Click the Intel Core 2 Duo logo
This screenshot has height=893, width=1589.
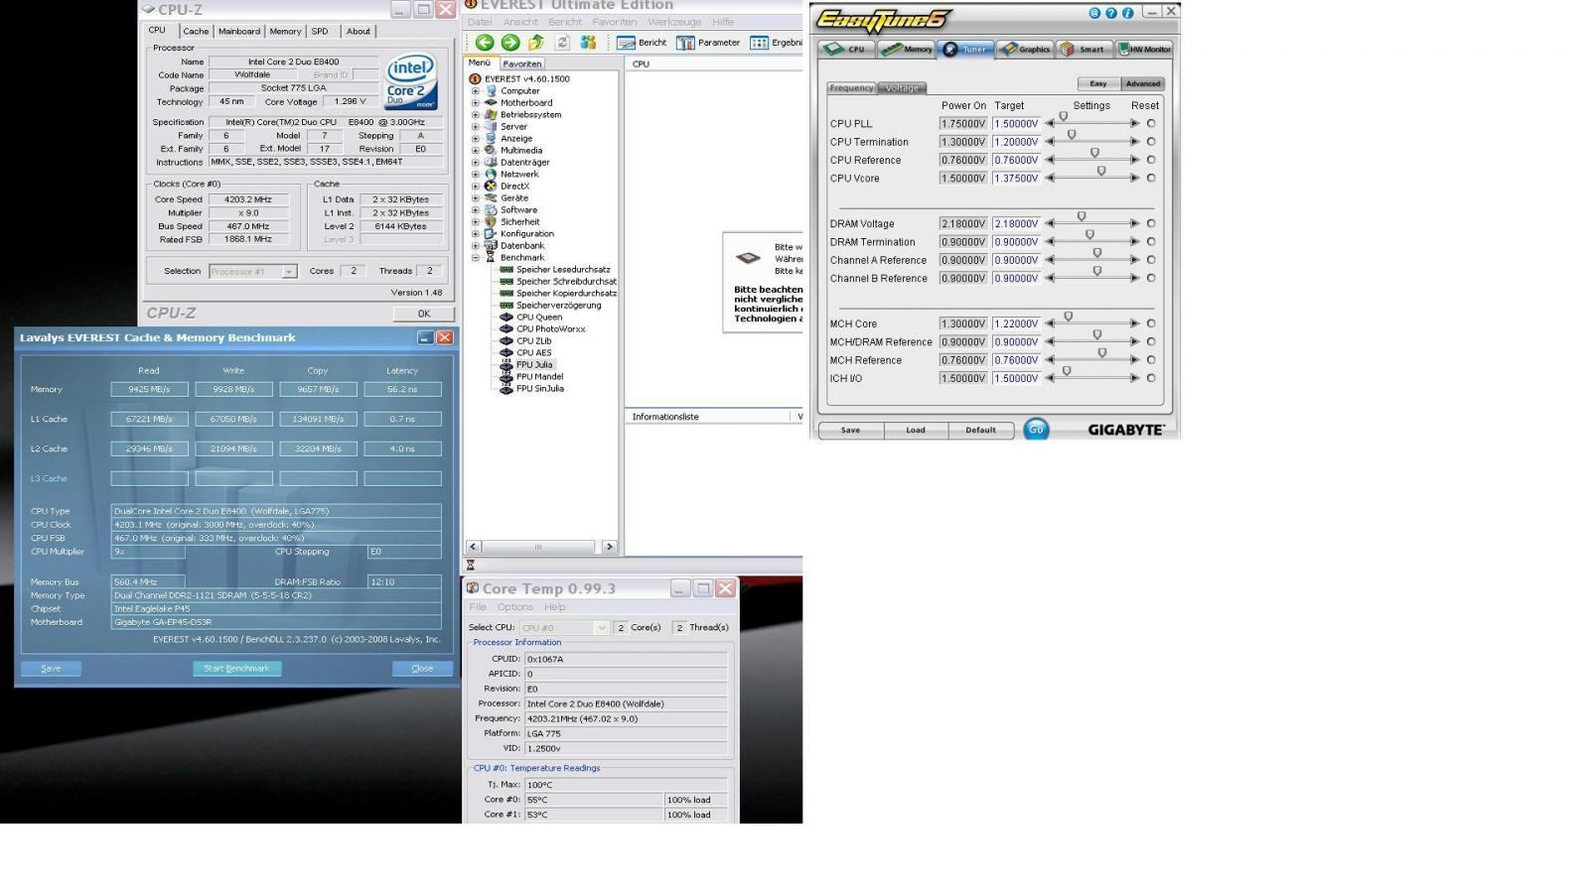411,81
